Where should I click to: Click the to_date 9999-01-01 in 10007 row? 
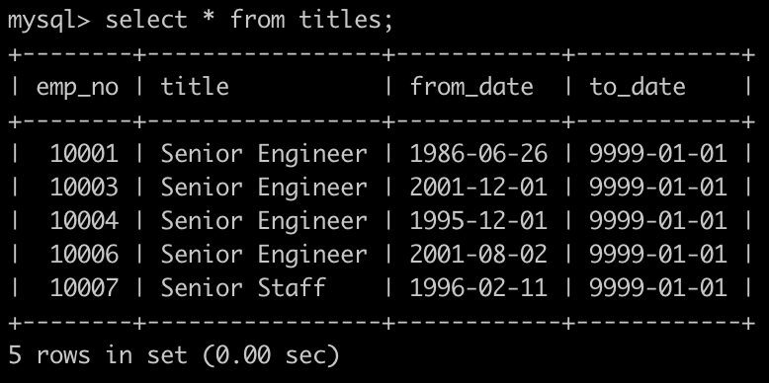657,287
